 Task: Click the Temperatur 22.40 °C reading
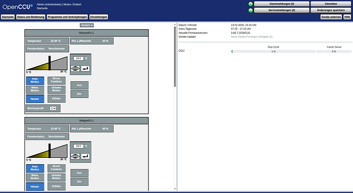[x=47, y=41]
